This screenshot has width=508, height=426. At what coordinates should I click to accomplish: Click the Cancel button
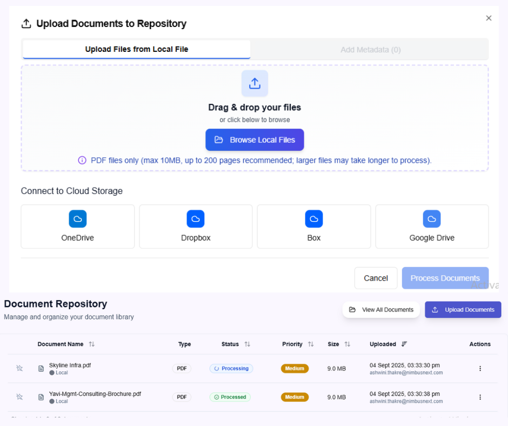[x=376, y=278]
